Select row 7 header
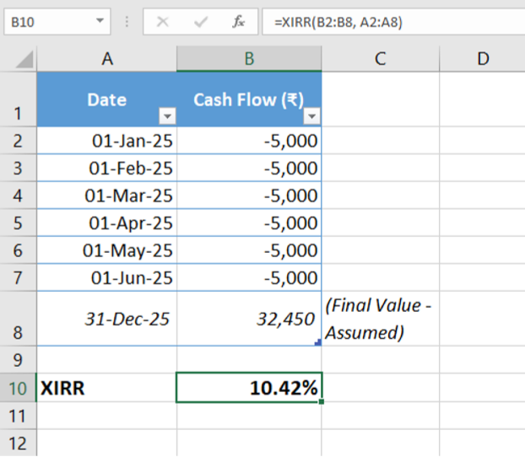This screenshot has height=457, width=525. click(18, 277)
